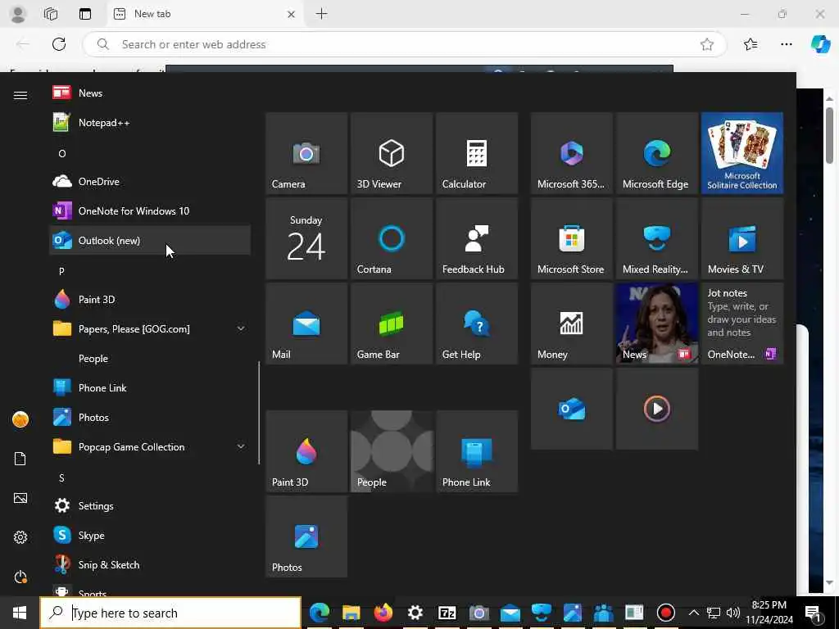Open Microsoft Solitaire Collection tile
This screenshot has width=839, height=629.
pyautogui.click(x=742, y=153)
